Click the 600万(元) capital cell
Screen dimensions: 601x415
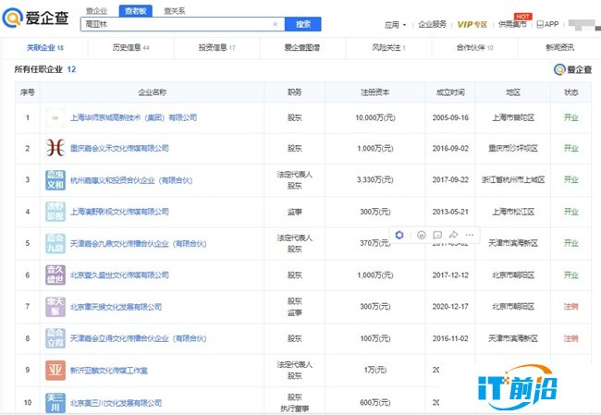(x=374, y=403)
